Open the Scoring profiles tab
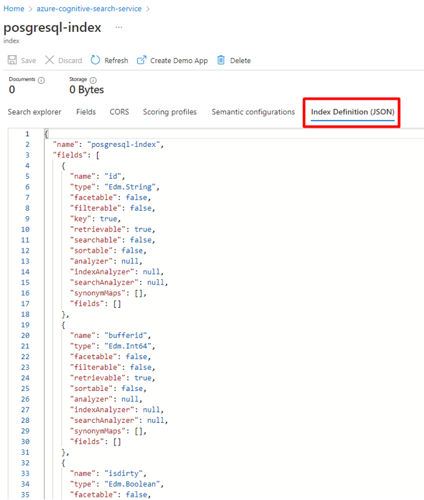 (169, 112)
